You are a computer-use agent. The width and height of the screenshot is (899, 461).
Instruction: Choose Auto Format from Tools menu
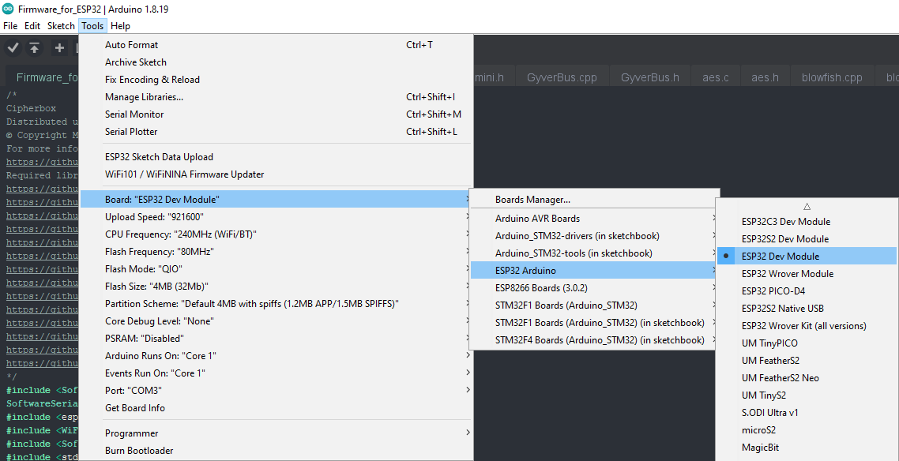coord(276,45)
